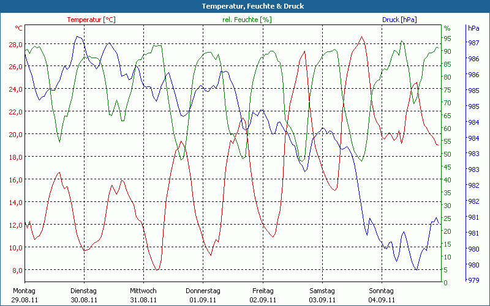
Task: Click the red '°C' axis unit label
Action: (18, 28)
